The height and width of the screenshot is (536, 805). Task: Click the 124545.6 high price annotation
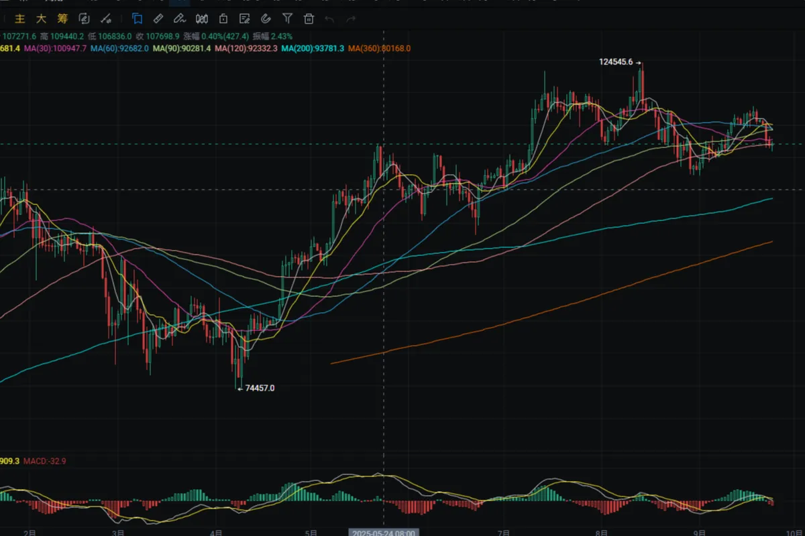(x=616, y=62)
